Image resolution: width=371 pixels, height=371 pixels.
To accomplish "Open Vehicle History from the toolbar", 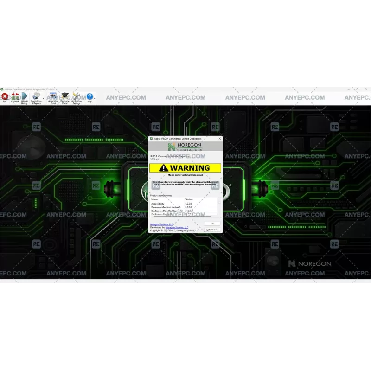I will pyautogui.click(x=24, y=96).
